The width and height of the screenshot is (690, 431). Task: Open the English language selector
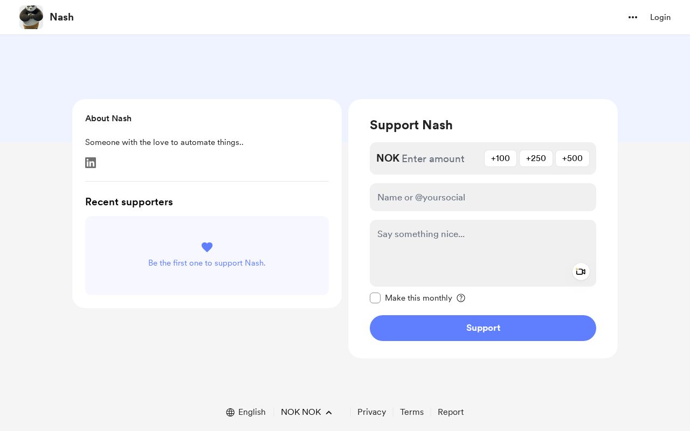(246, 412)
